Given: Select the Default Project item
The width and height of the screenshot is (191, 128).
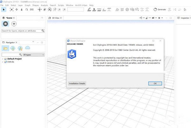Looking at the screenshot, I should [x=15, y=59].
